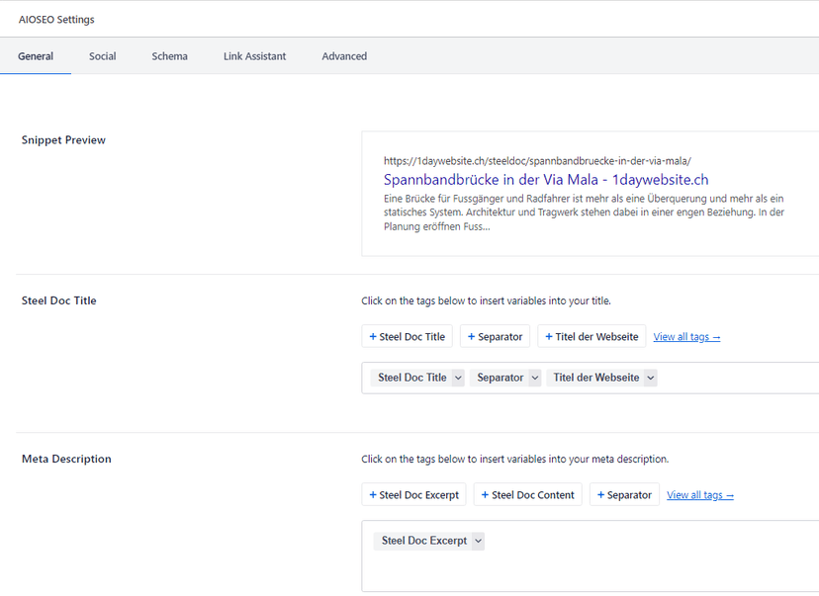The width and height of the screenshot is (819, 596).
Task: Click inside the Steel Doc Title tag field
Action: (x=591, y=378)
